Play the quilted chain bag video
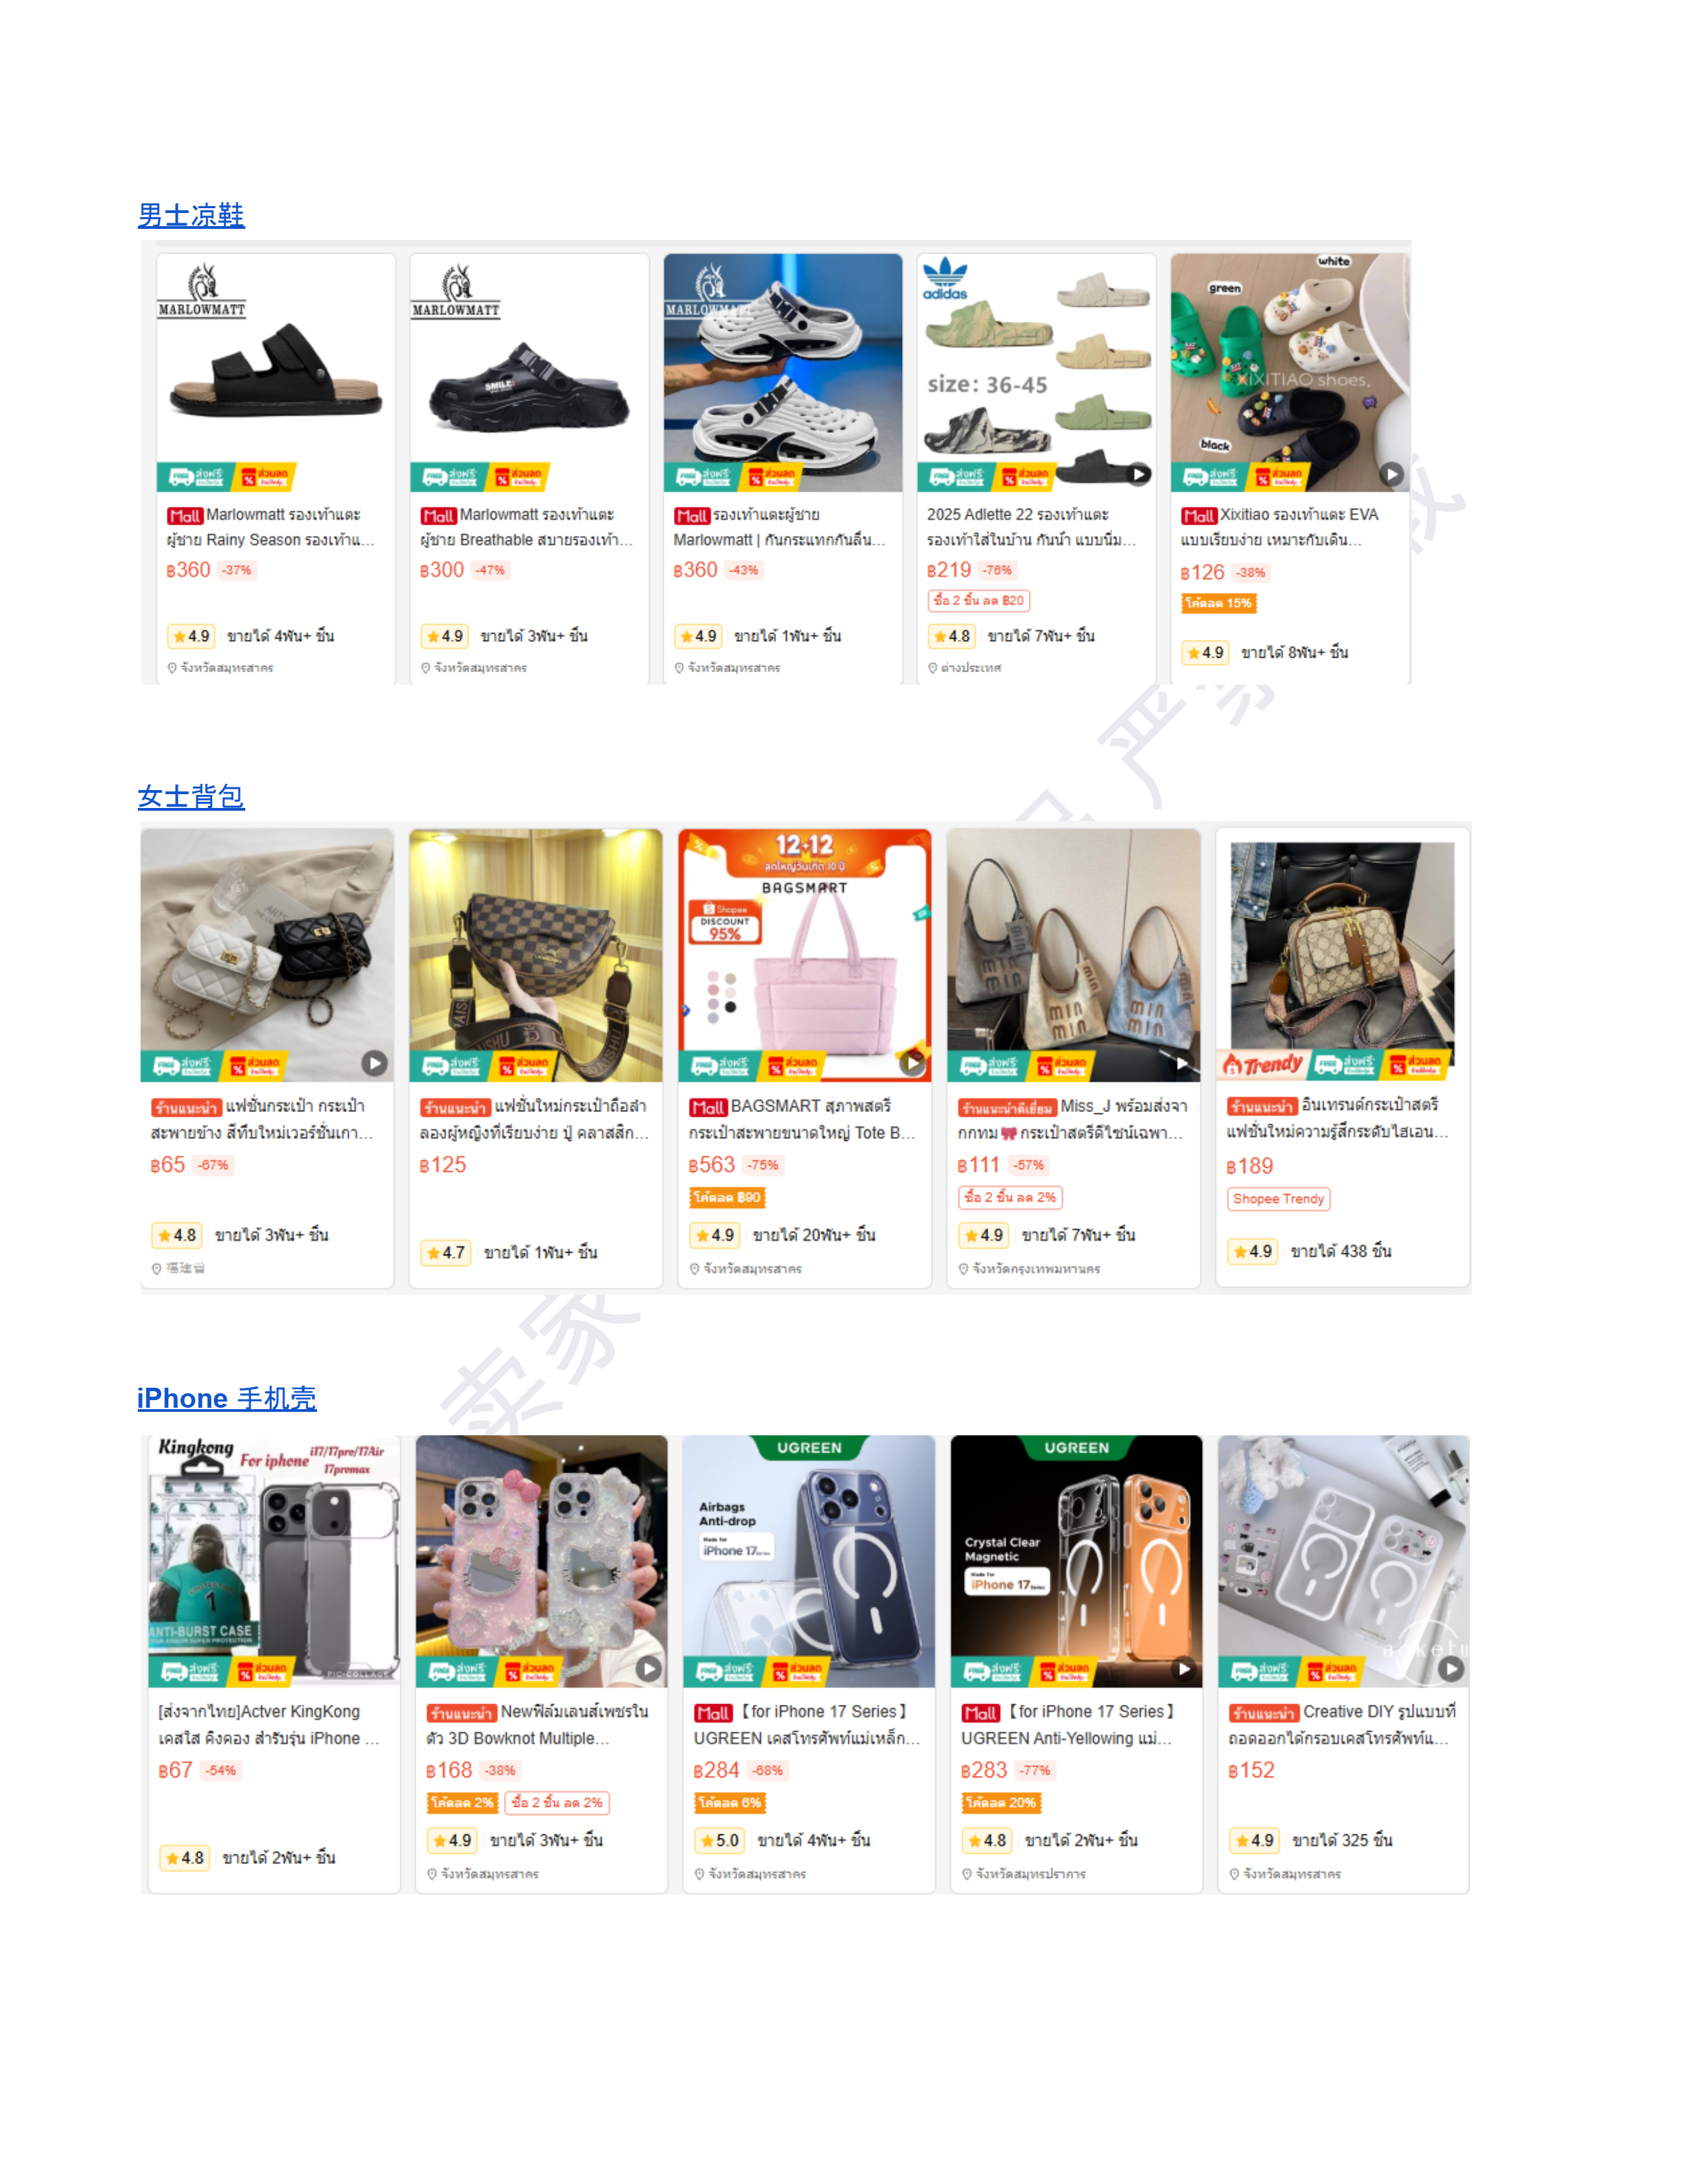 (x=375, y=1063)
